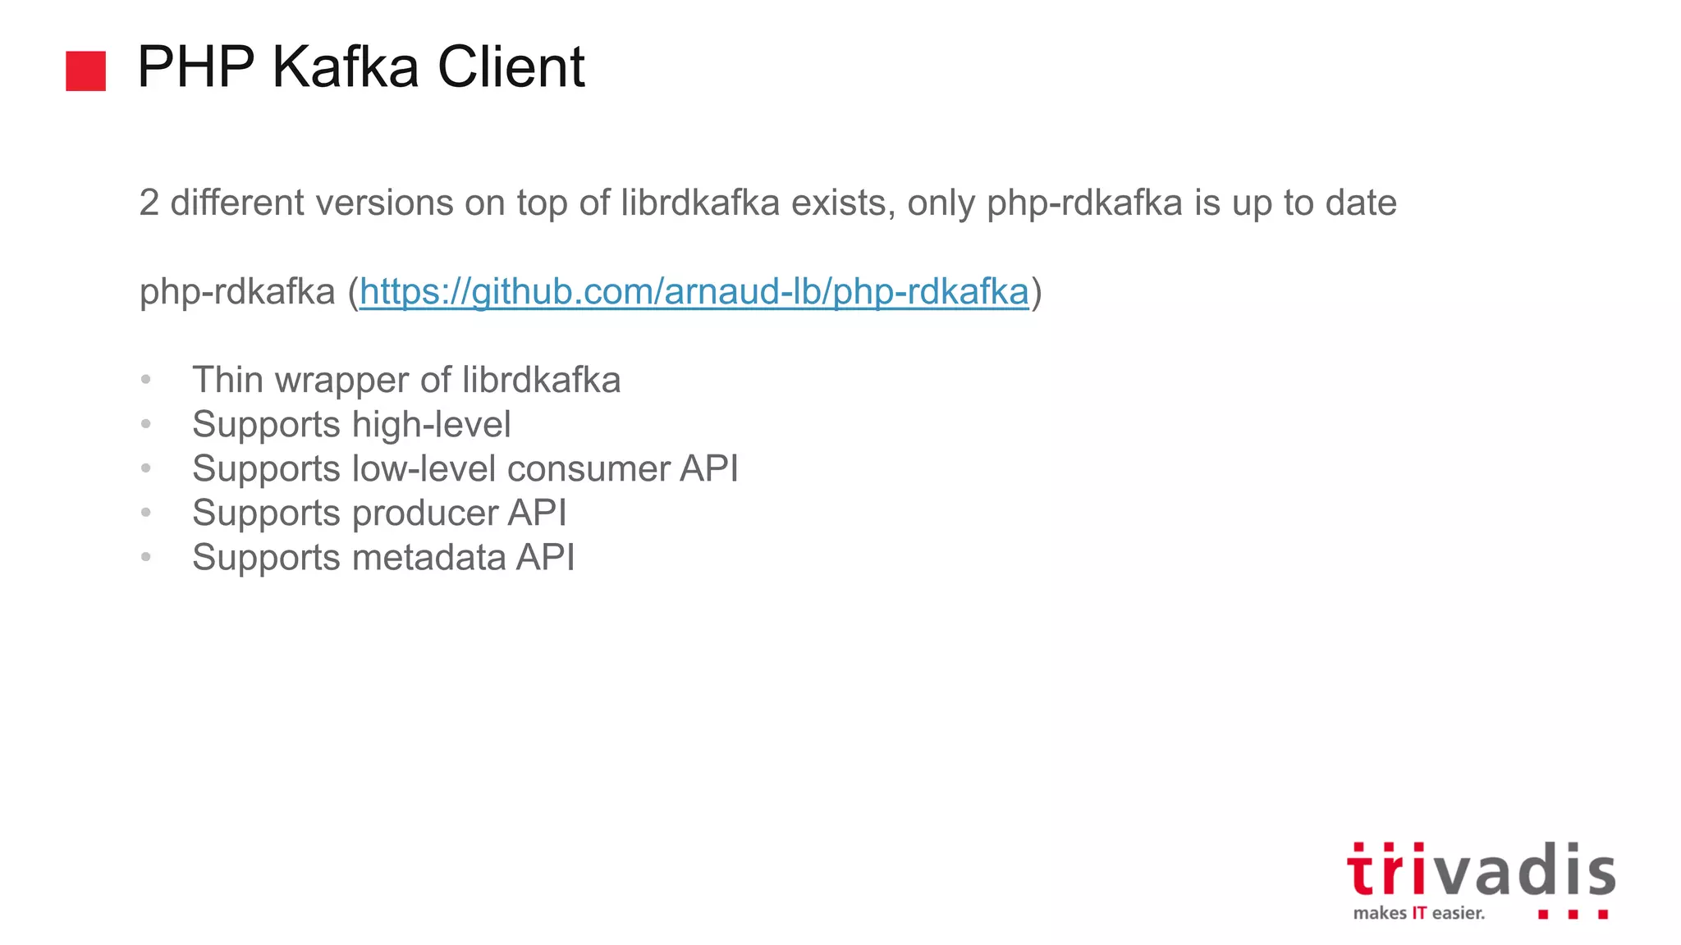Click the trivadis logo
This screenshot has width=1681, height=945.
click(x=1480, y=871)
